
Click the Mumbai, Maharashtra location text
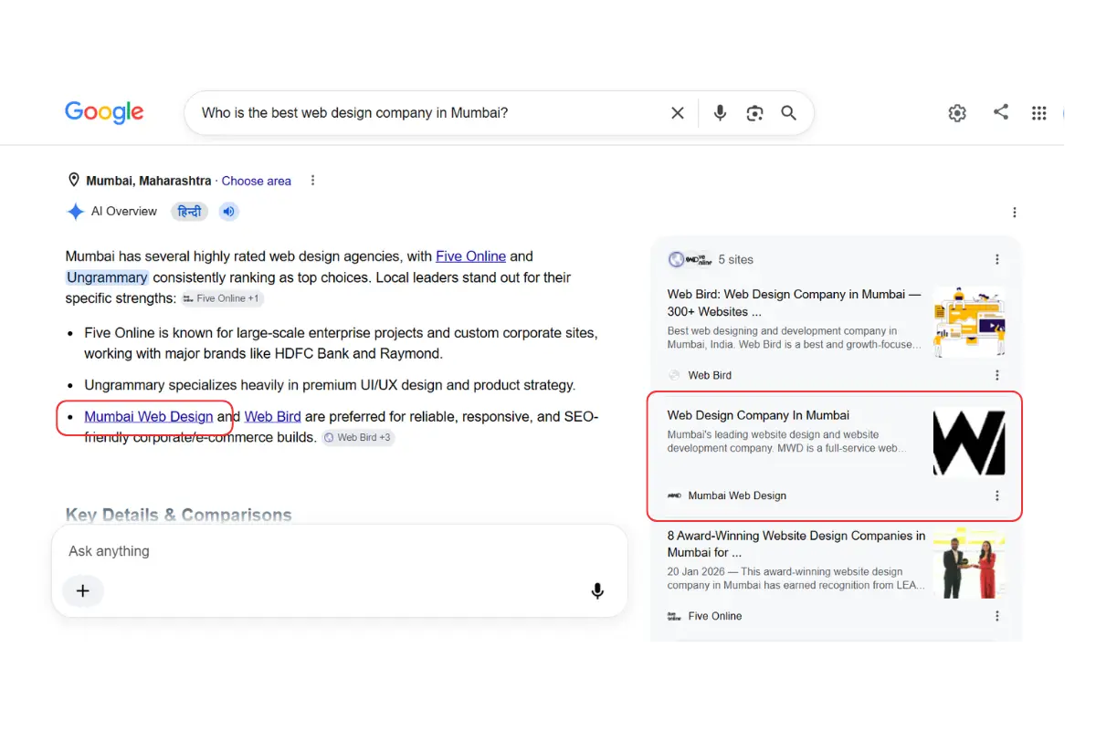149,181
